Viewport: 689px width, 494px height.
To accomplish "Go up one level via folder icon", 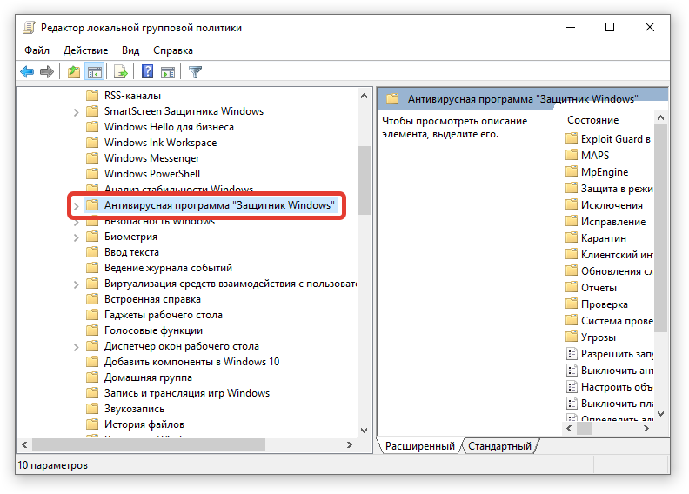I will [74, 71].
